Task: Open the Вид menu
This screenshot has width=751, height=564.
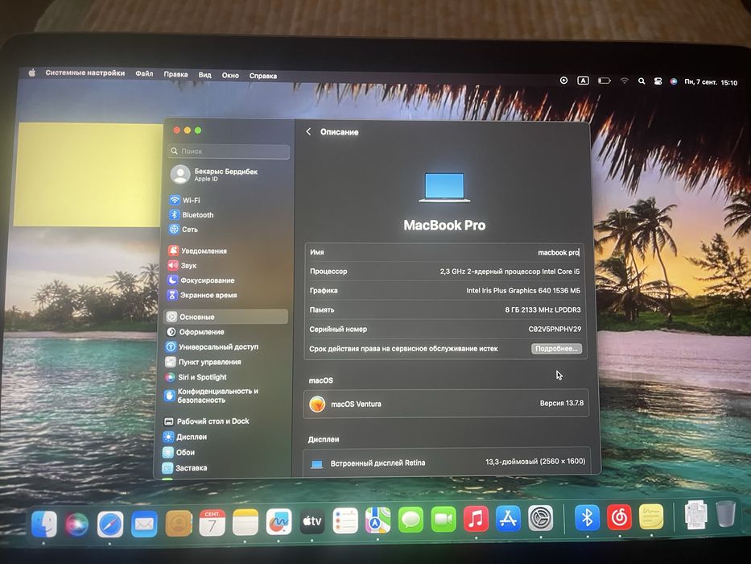Action: click(x=204, y=74)
